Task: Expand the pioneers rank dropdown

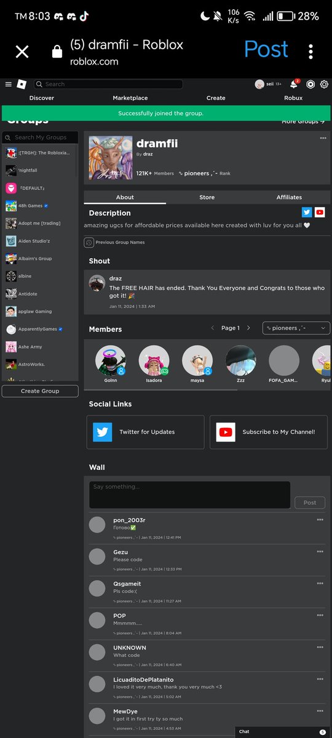Action: [296, 328]
